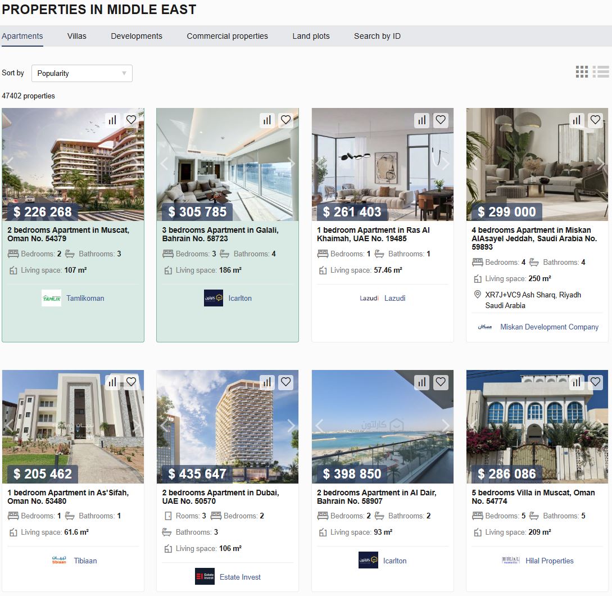Switch to grid view layout
The width and height of the screenshot is (612, 596).
click(x=582, y=71)
